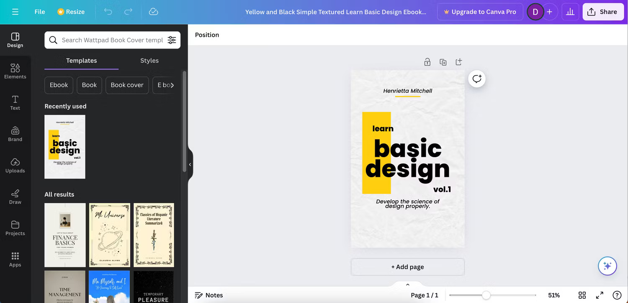Duplicate page using the copy icon

coord(443,62)
